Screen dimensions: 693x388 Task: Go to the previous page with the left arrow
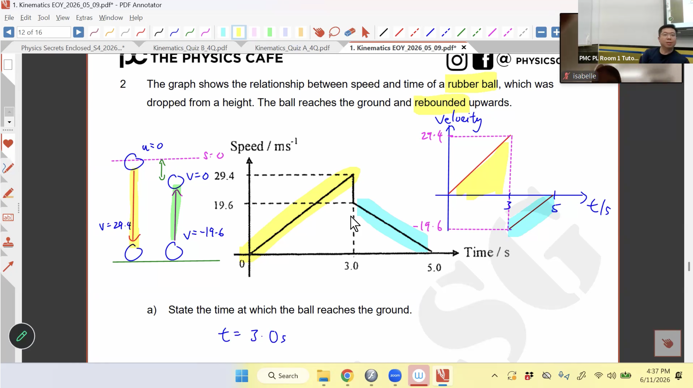[9, 32]
